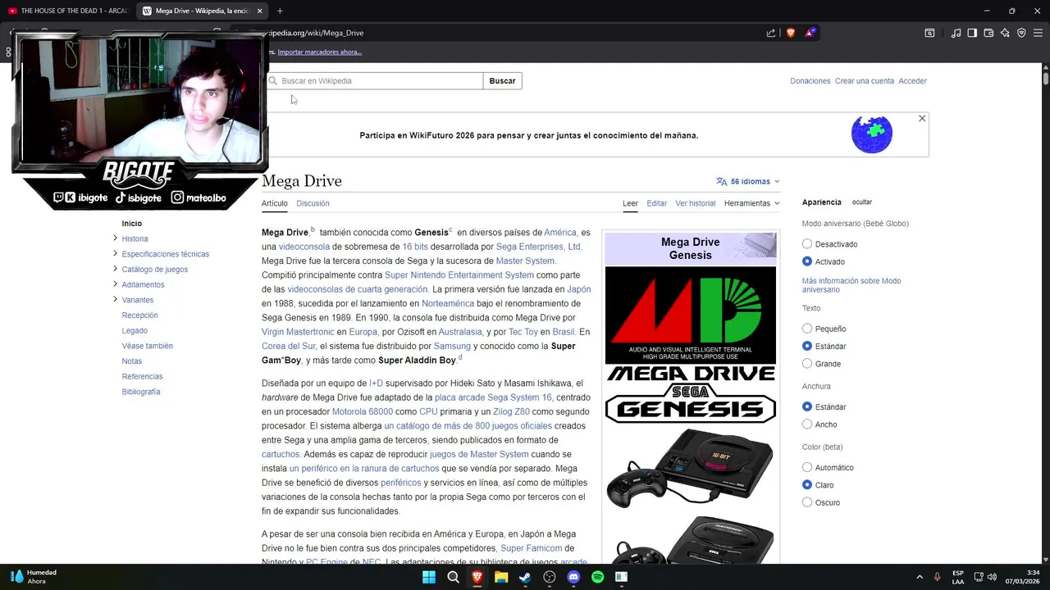Click Más información sobre Modo aniversario
This screenshot has width=1050, height=590.
[x=851, y=285]
